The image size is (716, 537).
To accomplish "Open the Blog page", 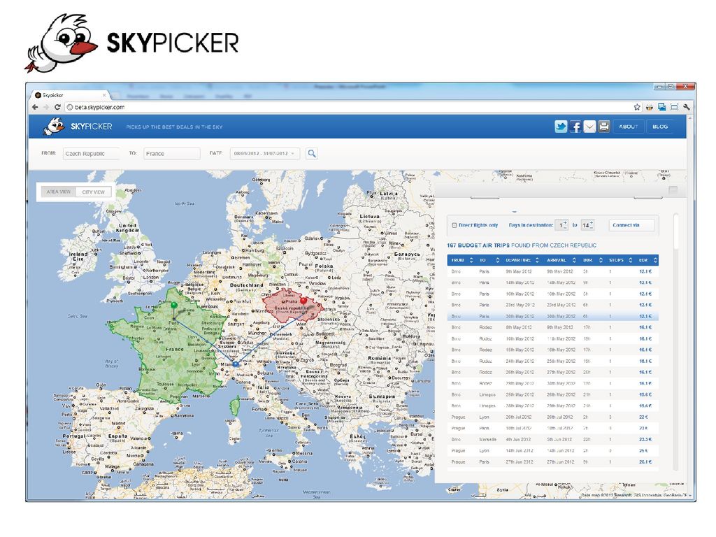I will [660, 127].
